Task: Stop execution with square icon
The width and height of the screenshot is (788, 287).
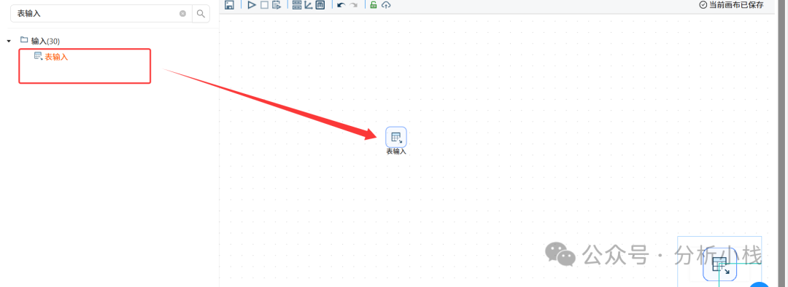Action: coord(264,5)
